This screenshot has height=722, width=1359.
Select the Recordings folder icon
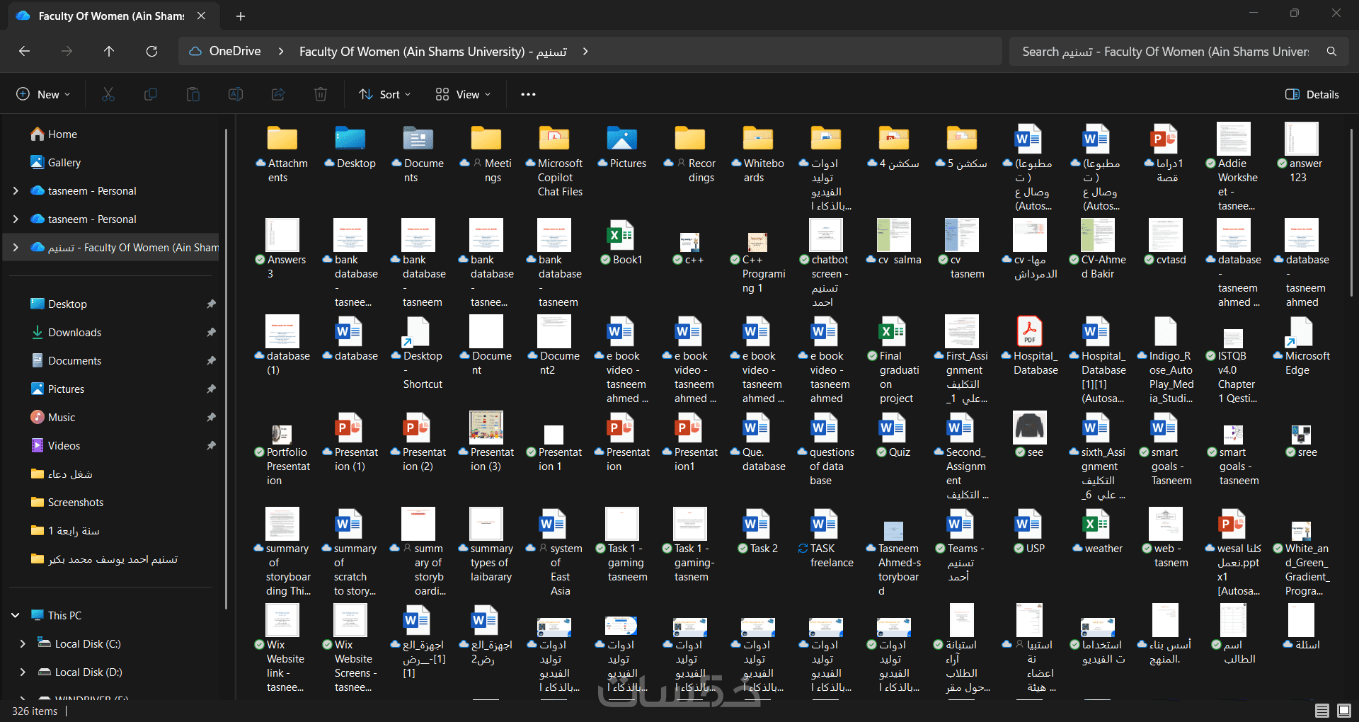[690, 139]
